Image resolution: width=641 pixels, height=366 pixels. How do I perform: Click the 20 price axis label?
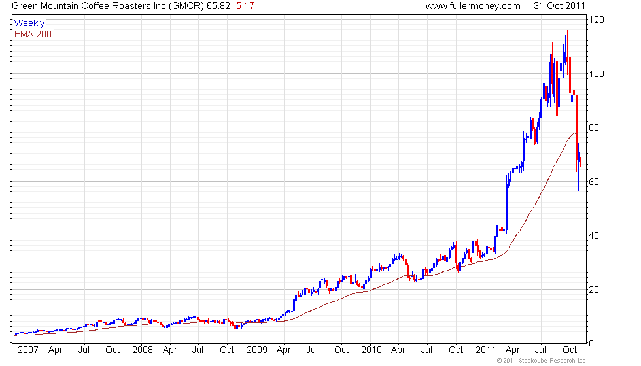point(594,290)
